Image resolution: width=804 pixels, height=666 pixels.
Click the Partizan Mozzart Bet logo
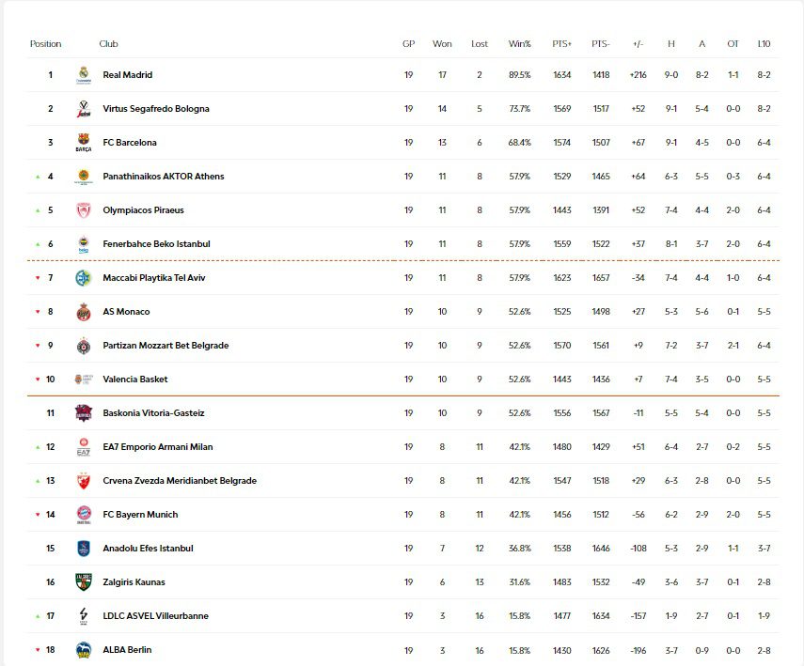(83, 346)
